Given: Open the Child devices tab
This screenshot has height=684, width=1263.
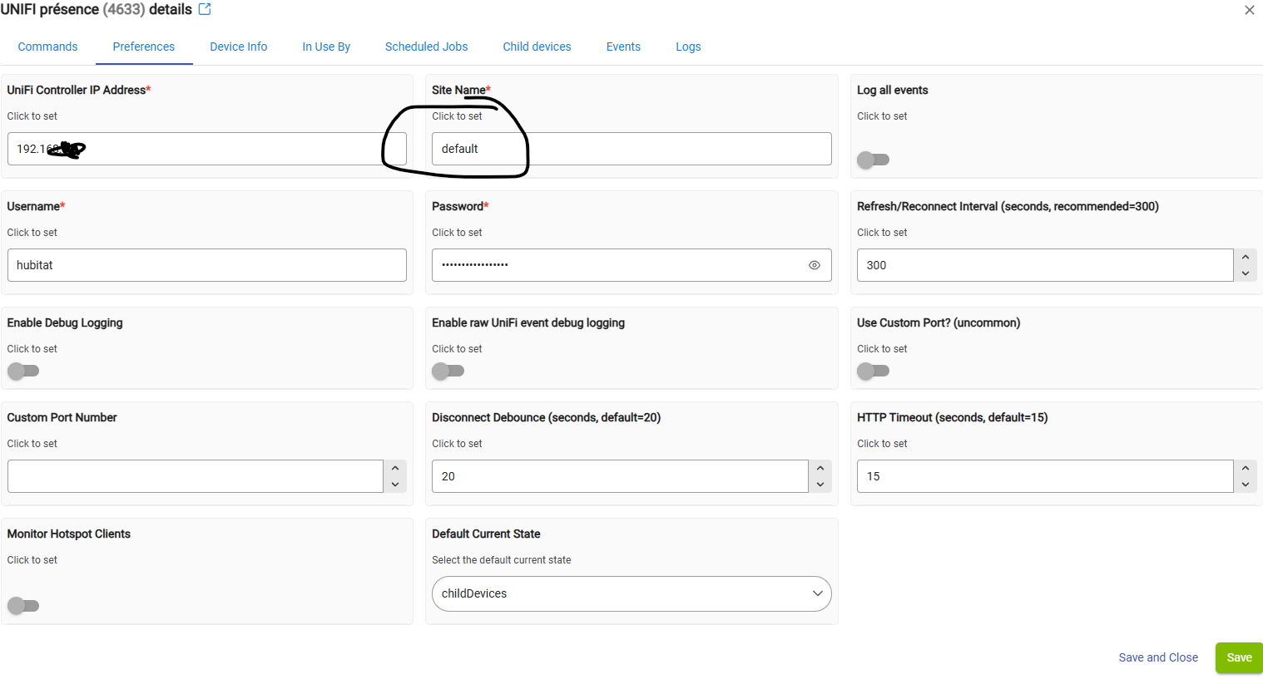Looking at the screenshot, I should click(537, 47).
